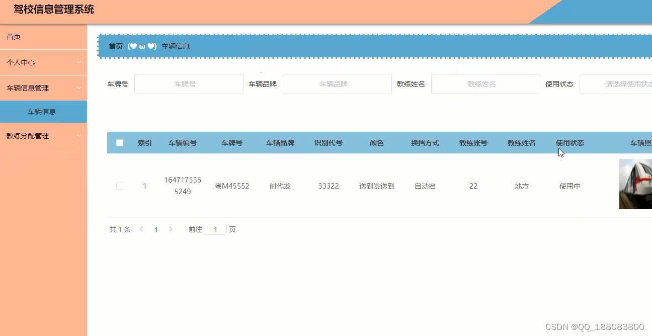Expand the 个人中心 sidebar section
The height and width of the screenshot is (336, 652).
click(43, 62)
